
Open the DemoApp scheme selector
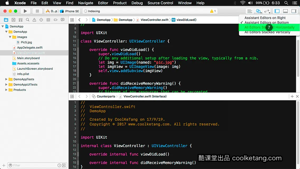(x=51, y=11)
